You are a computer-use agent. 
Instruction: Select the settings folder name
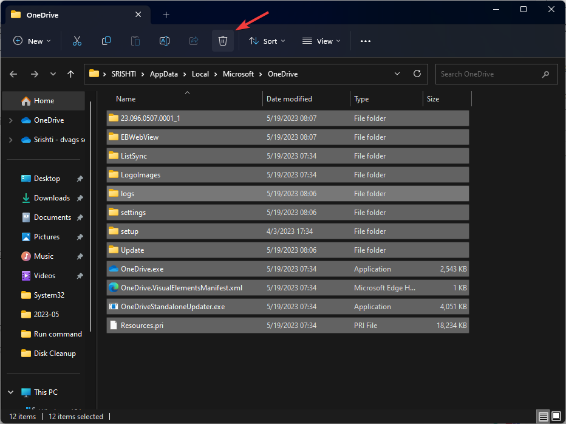tap(133, 213)
